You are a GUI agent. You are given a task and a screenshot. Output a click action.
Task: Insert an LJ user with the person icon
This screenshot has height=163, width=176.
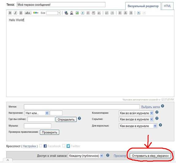tap(72, 13)
